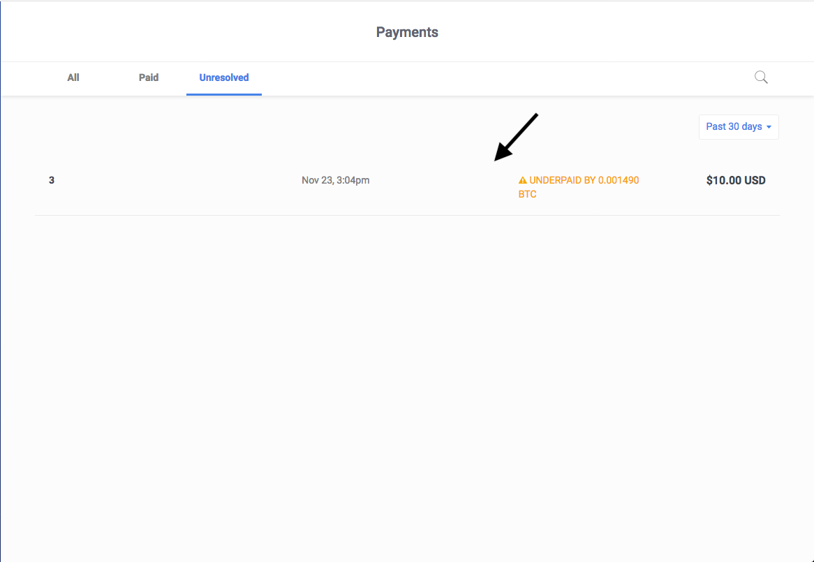Click the $10.00 USD amount
The height and width of the screenshot is (562, 814).
(736, 181)
